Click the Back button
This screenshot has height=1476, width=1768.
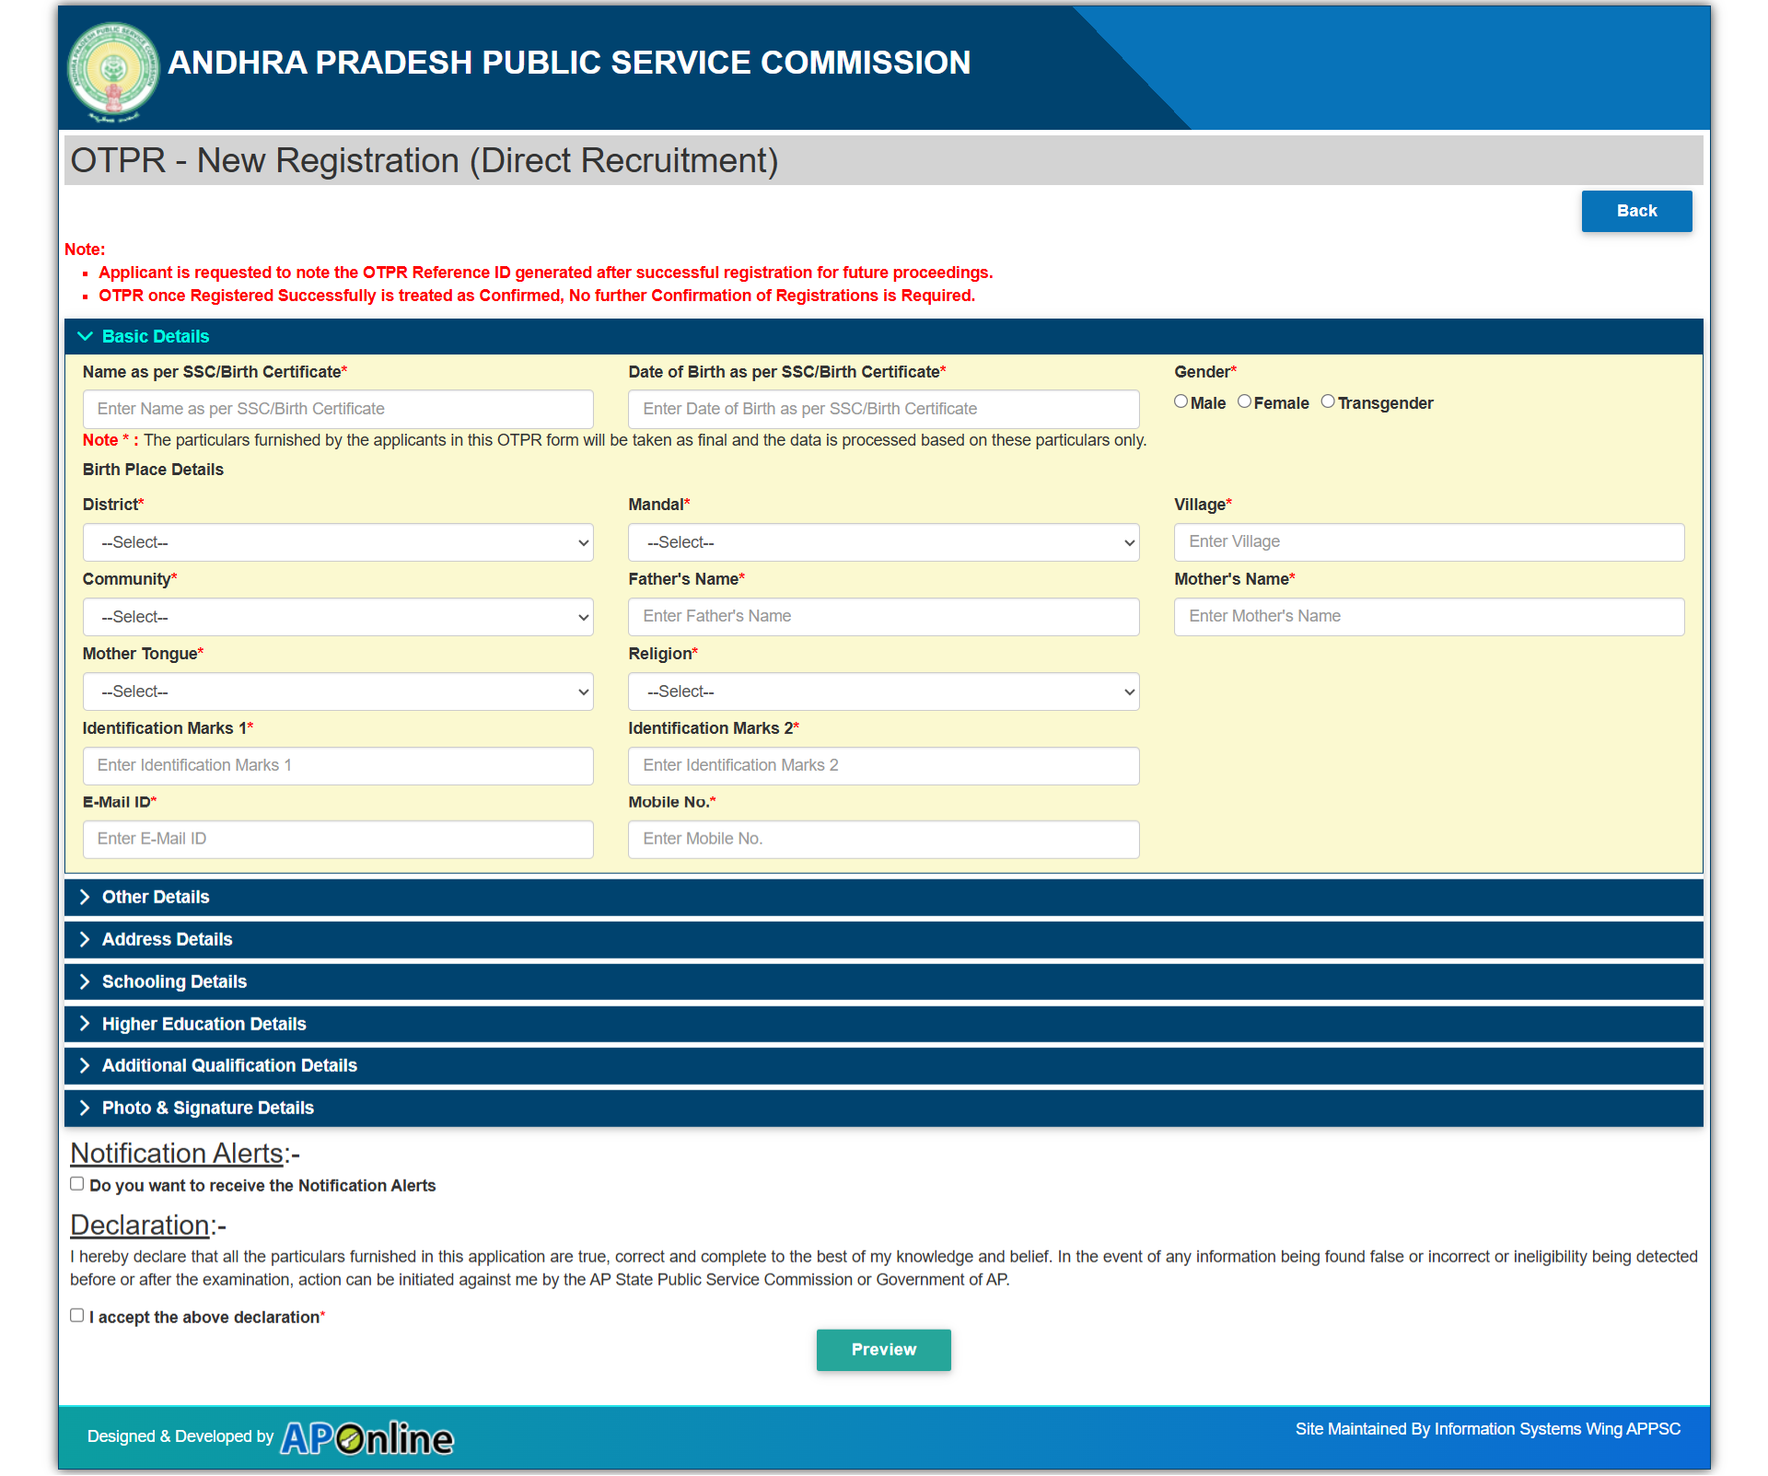pyautogui.click(x=1636, y=211)
